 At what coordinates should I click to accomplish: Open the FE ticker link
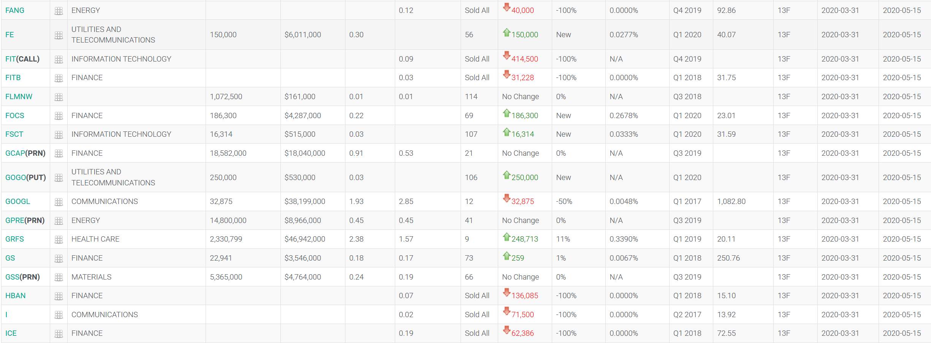pyautogui.click(x=9, y=35)
